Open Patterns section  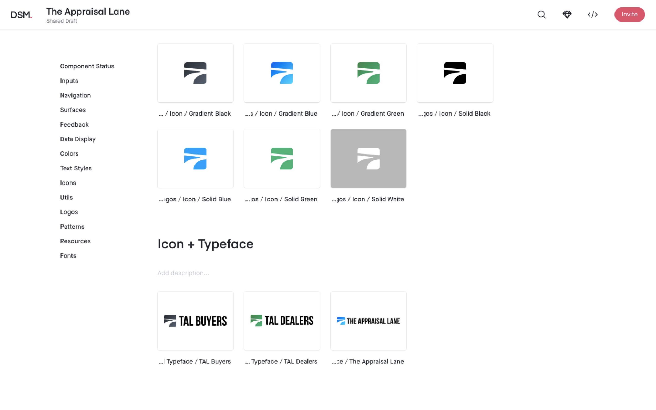click(72, 227)
